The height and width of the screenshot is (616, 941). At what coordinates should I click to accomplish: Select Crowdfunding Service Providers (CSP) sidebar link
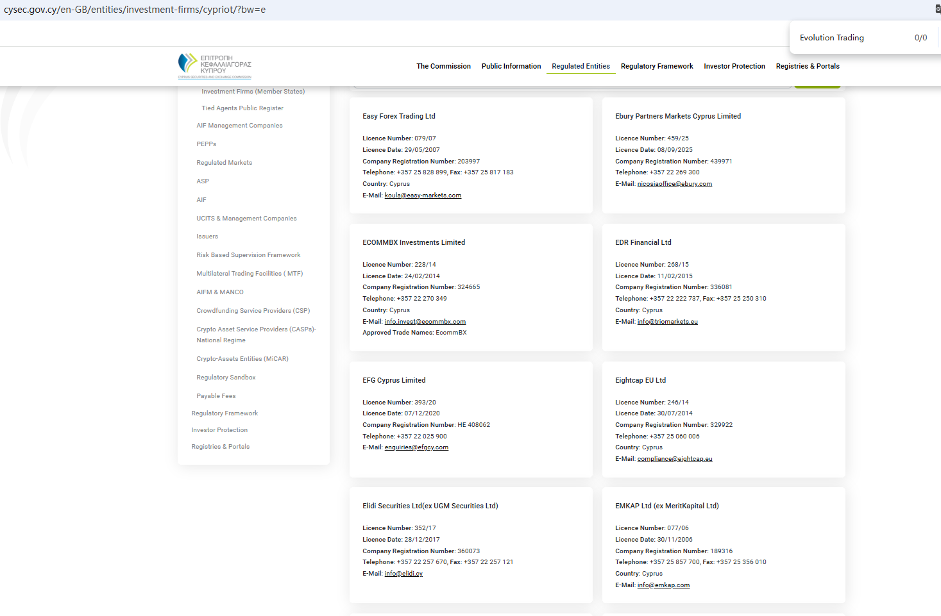point(253,311)
